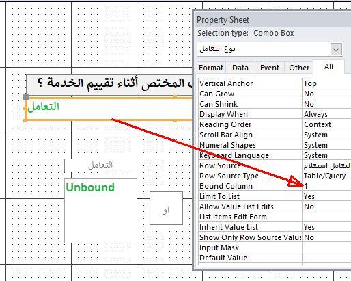Click the Allow Value List Edits value
The width and height of the screenshot is (351, 281).
[x=326, y=206]
